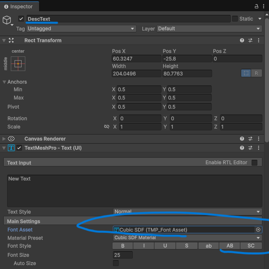
Task: Expand the Canvas Renderer component
Action: coord(4,139)
